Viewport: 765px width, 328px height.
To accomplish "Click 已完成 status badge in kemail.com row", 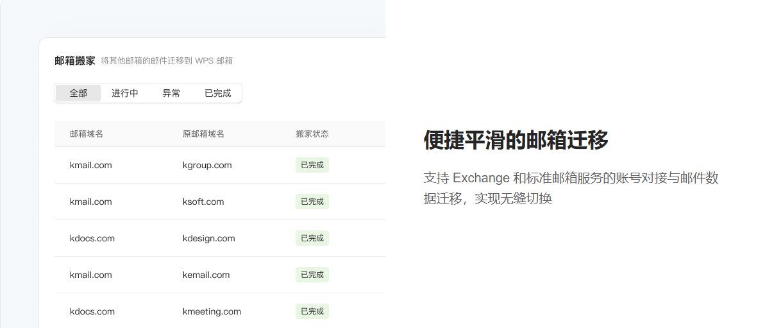I will point(312,275).
